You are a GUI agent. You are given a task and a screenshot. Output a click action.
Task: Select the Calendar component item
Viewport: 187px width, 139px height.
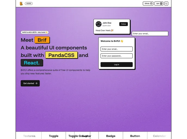tap(159, 136)
